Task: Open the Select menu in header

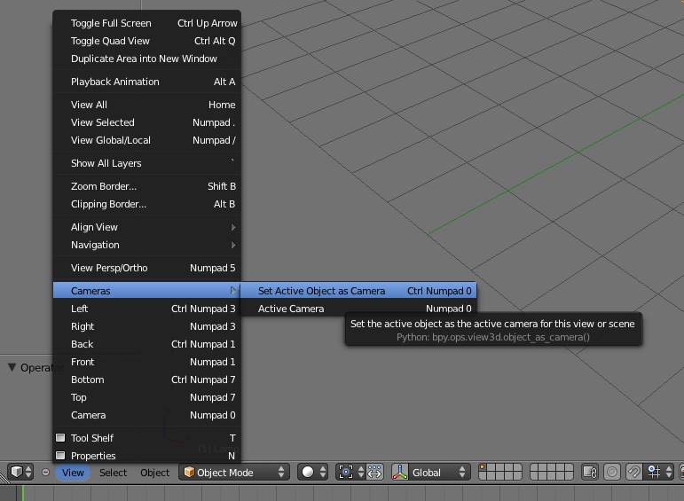Action: pos(113,473)
